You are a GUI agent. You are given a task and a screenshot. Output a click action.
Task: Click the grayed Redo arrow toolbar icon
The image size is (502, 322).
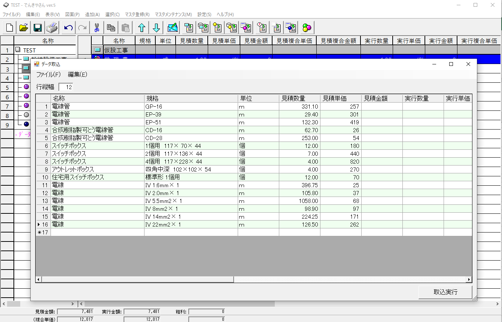[x=82, y=28]
